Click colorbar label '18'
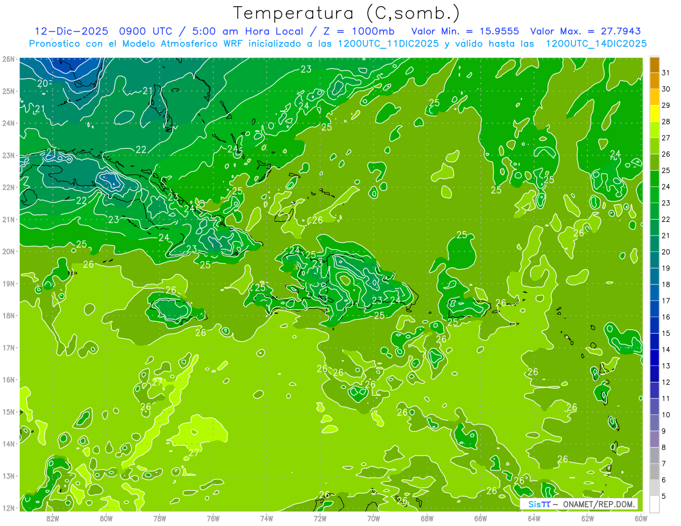681x526 pixels. pyautogui.click(x=666, y=285)
